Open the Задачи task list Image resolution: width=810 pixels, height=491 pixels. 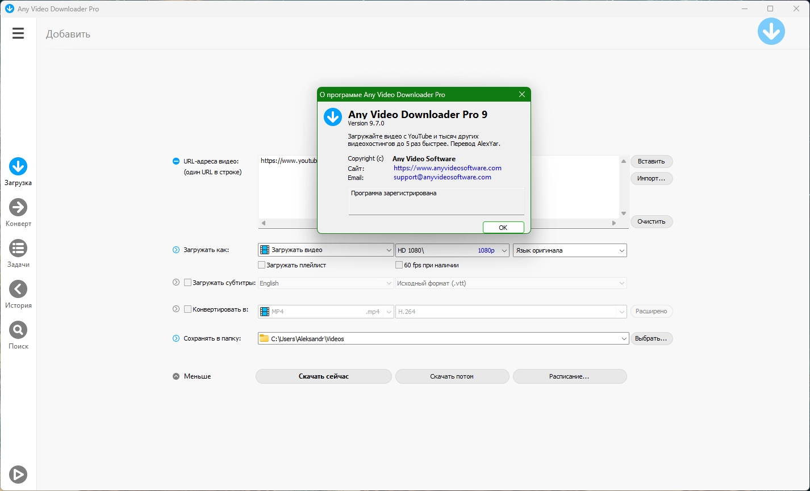coord(18,254)
